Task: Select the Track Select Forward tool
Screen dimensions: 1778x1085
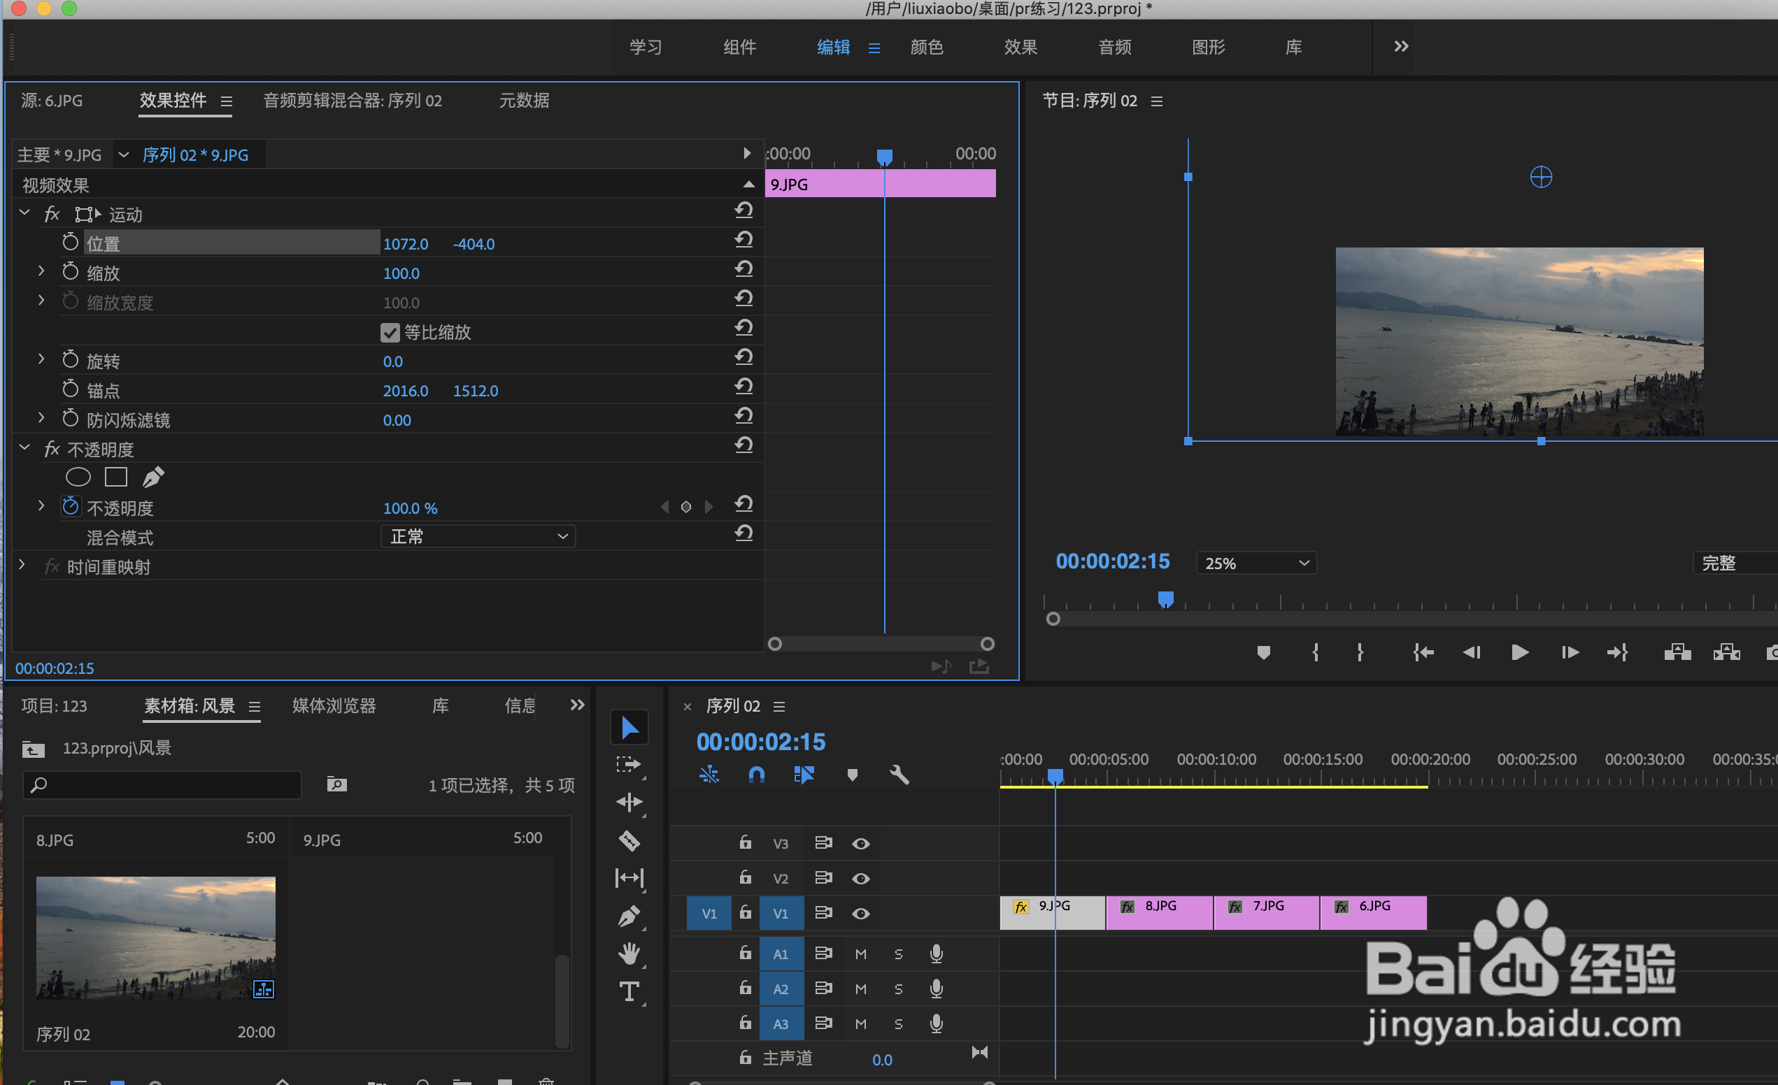Action: (628, 764)
